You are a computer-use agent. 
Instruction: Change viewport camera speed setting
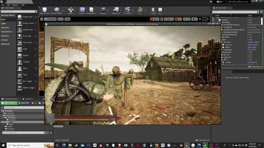[194, 19]
